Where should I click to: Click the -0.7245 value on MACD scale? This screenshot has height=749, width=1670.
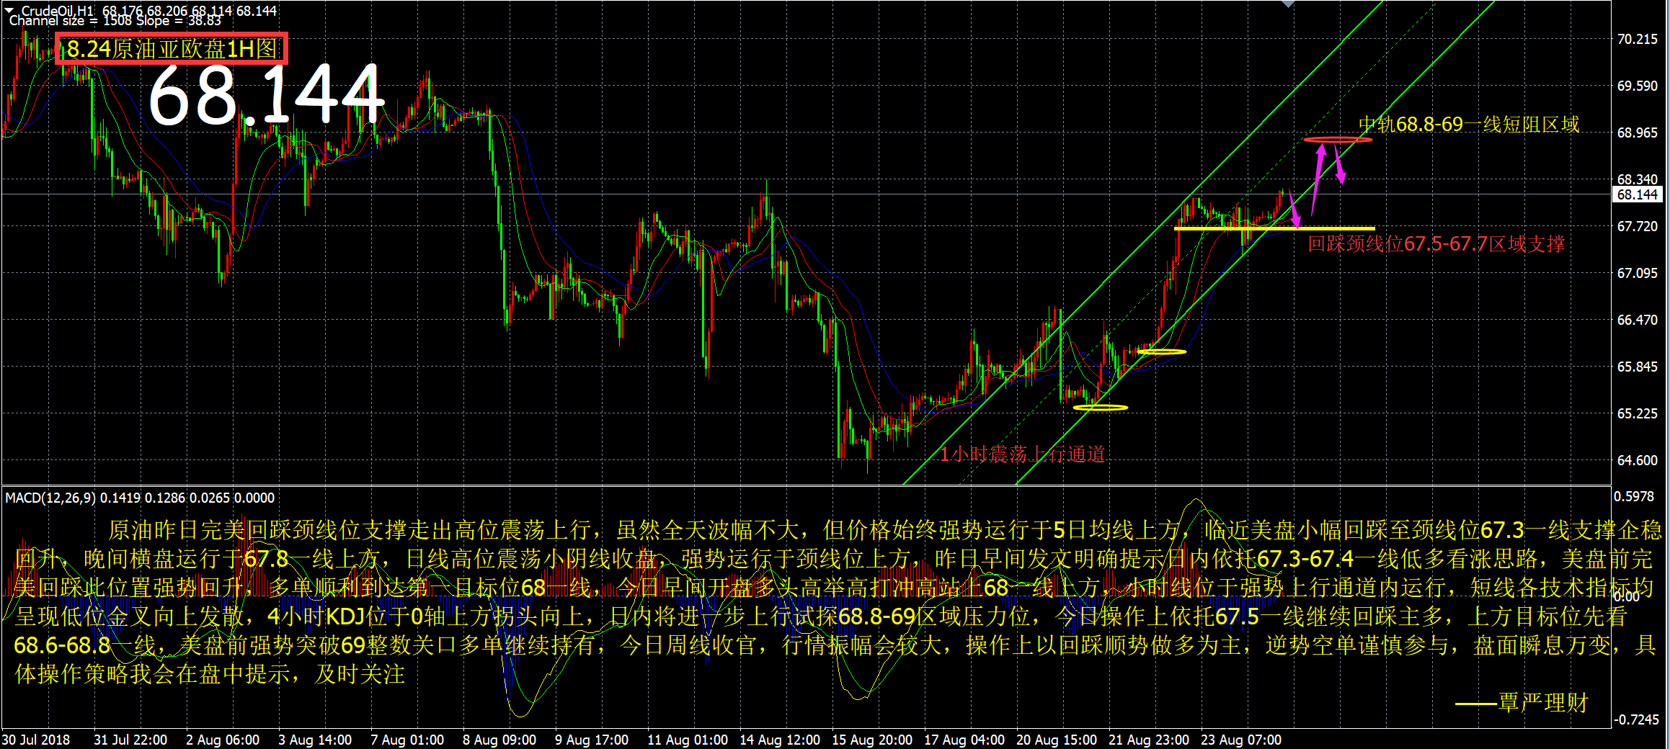[x=1635, y=719]
